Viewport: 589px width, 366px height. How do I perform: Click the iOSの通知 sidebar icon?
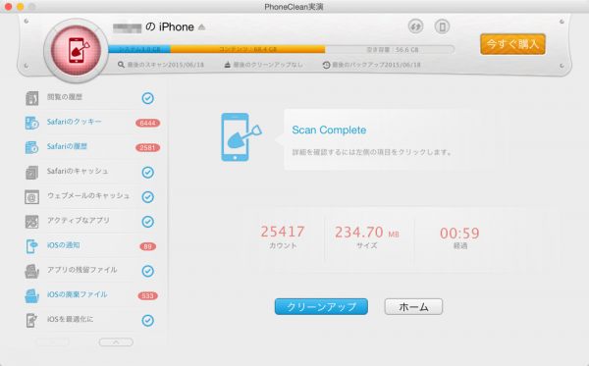coord(32,246)
